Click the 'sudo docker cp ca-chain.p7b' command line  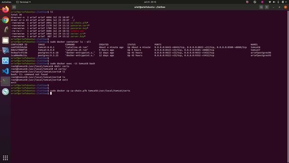[90, 91]
